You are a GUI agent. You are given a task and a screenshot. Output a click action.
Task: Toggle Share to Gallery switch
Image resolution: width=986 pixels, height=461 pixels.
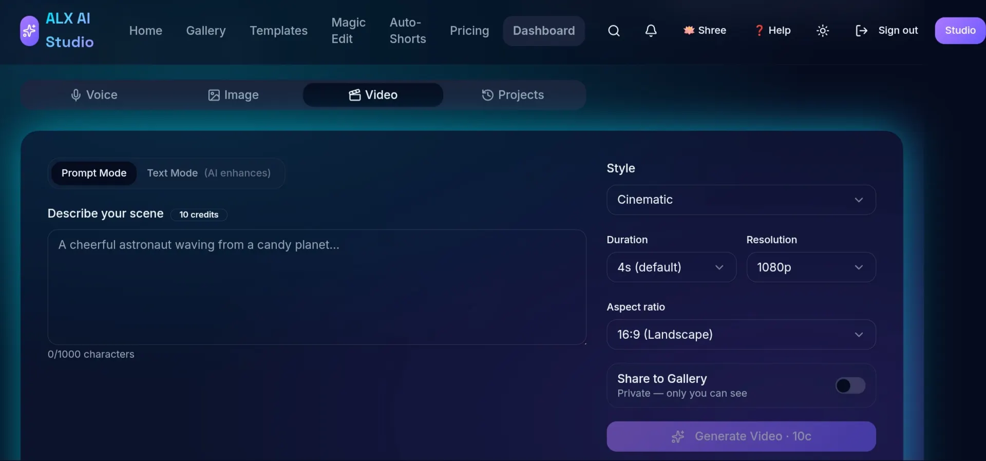click(850, 386)
